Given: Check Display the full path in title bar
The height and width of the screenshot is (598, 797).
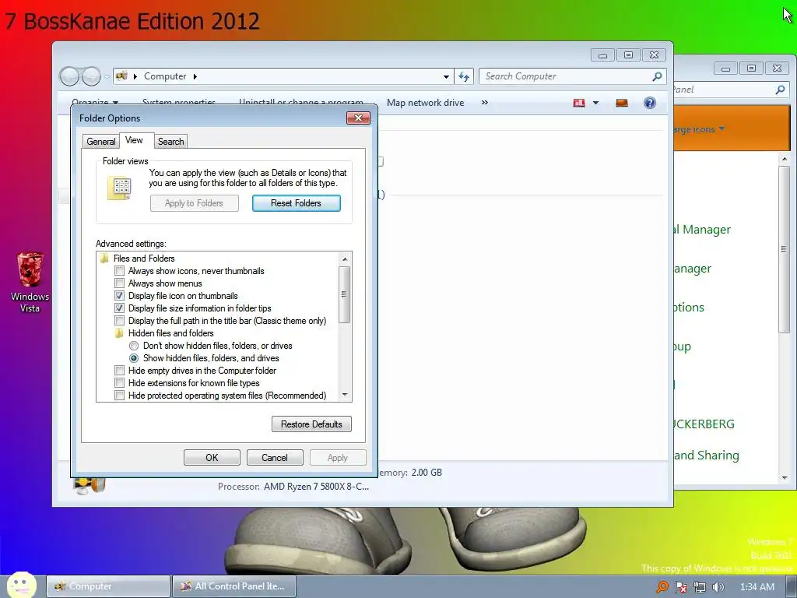Looking at the screenshot, I should (x=119, y=320).
